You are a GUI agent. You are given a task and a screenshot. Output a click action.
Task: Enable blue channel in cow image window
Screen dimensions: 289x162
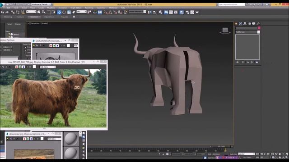coord(23,67)
